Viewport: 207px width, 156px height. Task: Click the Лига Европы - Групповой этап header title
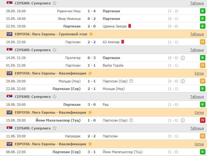click(x=51, y=34)
